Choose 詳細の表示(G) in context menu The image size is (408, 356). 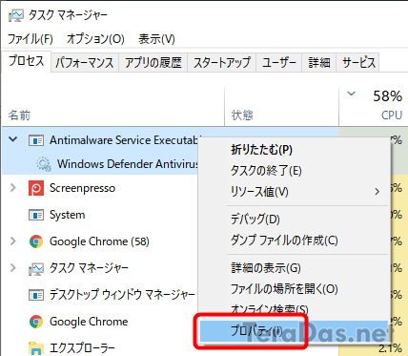click(294, 268)
